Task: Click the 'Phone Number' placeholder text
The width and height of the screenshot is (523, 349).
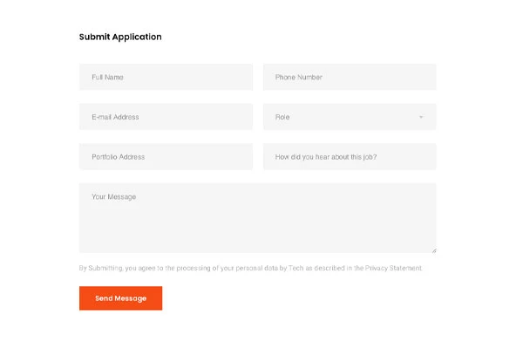Action: [x=298, y=77]
